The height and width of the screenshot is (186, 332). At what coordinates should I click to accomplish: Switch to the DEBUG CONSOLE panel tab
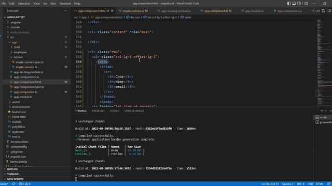pyautogui.click(x=134, y=111)
